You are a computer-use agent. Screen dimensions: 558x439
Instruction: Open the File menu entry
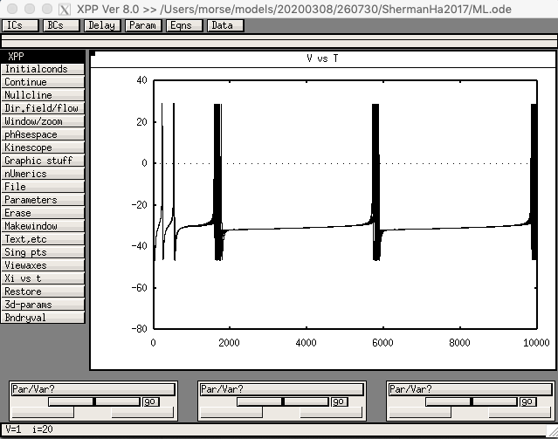click(43, 187)
